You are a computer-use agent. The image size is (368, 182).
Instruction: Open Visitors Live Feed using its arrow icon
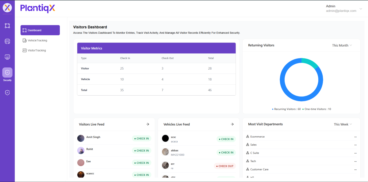(148, 124)
